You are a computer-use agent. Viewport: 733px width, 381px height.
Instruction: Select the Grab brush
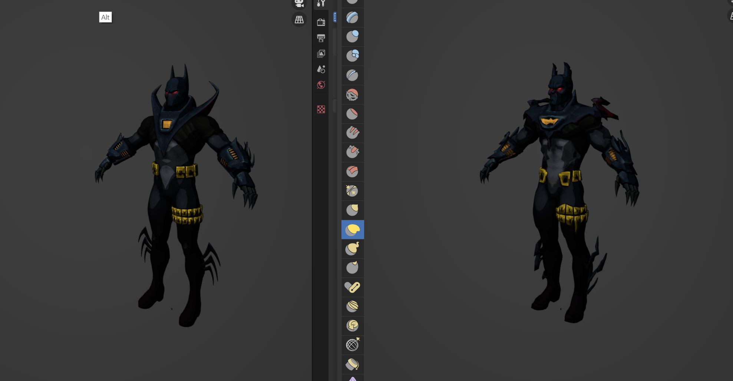[352, 210]
